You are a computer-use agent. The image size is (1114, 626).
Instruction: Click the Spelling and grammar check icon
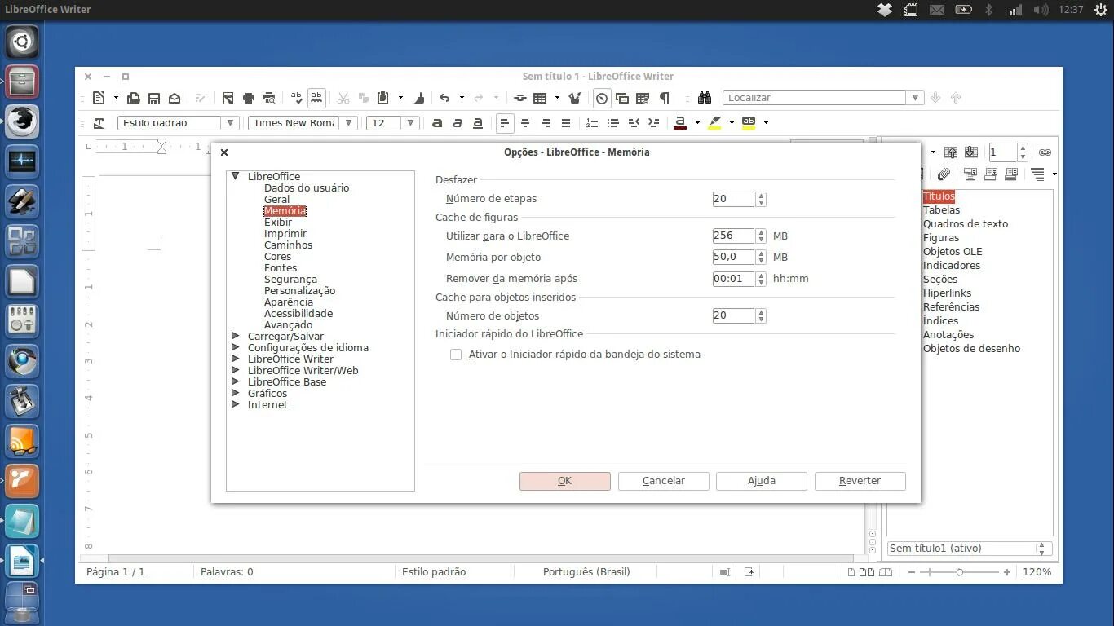[x=296, y=98]
